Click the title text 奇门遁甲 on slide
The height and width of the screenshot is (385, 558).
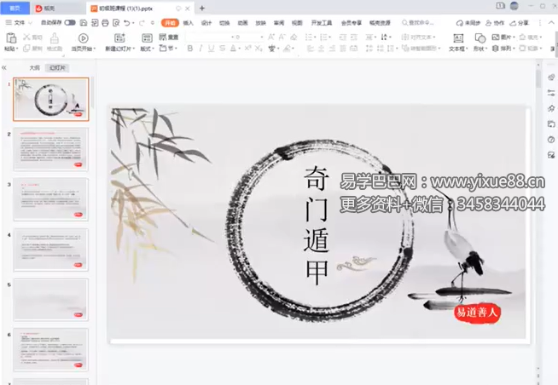tap(316, 226)
